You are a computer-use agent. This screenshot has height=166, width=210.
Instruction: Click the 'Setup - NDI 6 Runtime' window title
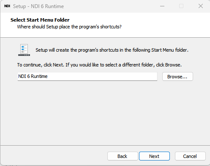click(x=38, y=6)
